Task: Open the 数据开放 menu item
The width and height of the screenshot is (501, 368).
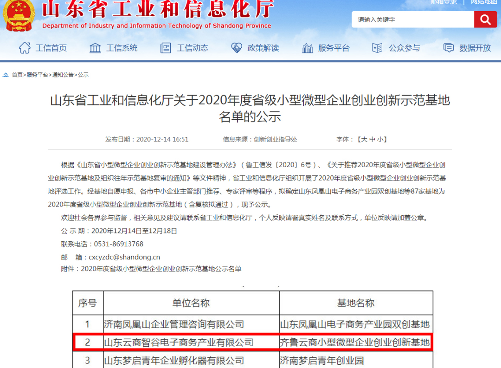Action: pos(475,48)
